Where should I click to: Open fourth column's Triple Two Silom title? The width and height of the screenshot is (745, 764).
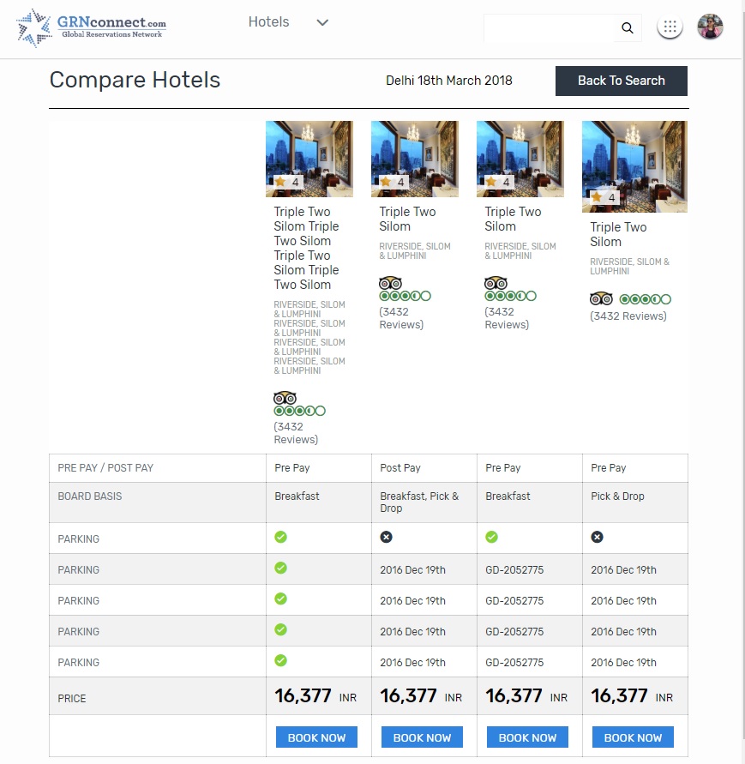618,234
